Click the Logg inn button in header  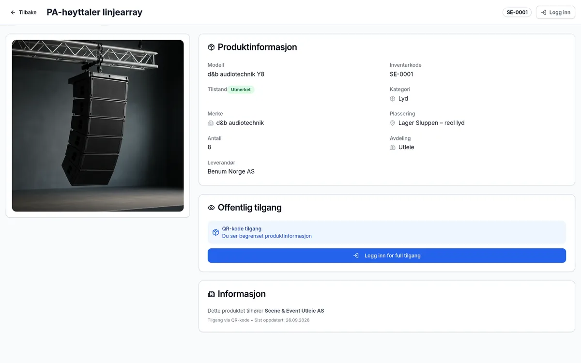pos(555,13)
